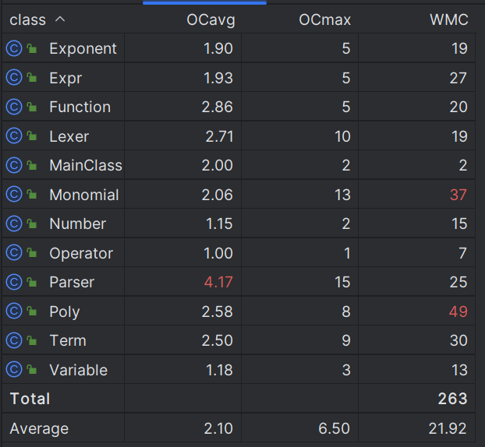Viewport: 485px width, 447px height.
Task: Click the green unlock icon beside Function
Action: pyautogui.click(x=31, y=106)
